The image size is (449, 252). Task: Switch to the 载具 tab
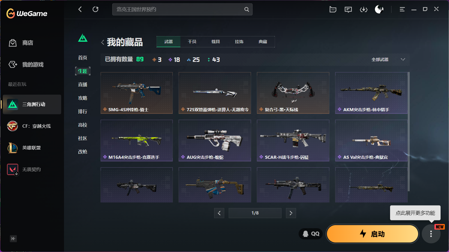pyautogui.click(x=216, y=42)
